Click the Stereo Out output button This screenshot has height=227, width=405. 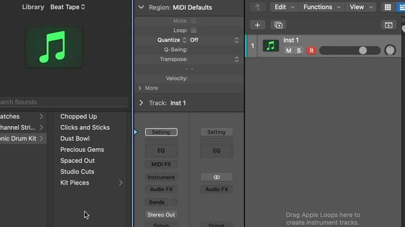[161, 214]
